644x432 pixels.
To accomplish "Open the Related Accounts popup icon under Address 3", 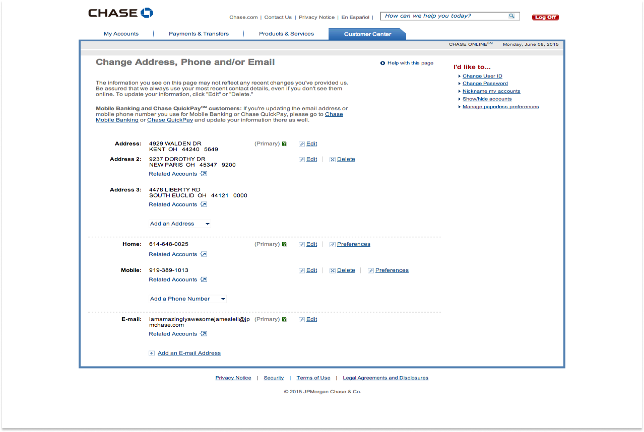I will pyautogui.click(x=204, y=204).
